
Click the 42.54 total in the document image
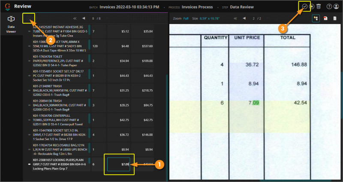tap(301, 103)
